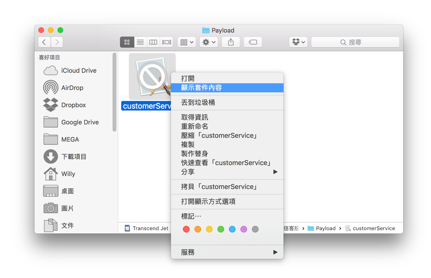Open iCloud Drive in sidebar
Viewport: 431px width, 278px height.
coord(70,71)
